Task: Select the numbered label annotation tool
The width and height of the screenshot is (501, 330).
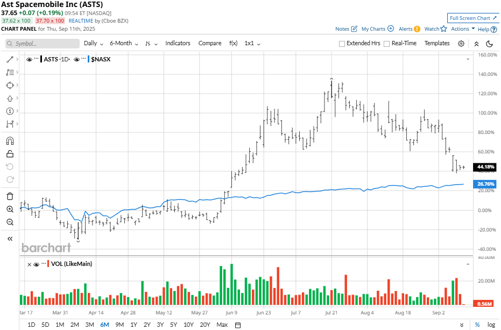Action: click(10, 111)
